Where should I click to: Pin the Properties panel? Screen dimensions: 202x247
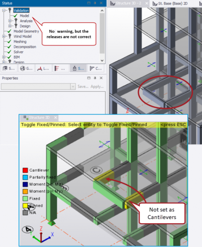(95, 78)
